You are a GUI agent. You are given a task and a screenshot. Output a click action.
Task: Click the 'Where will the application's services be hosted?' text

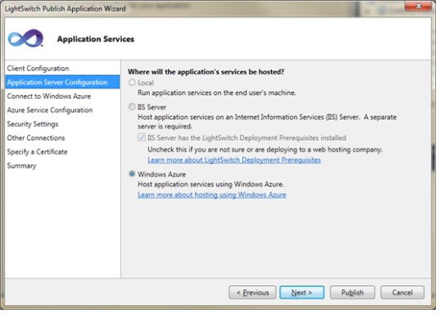[206, 72]
